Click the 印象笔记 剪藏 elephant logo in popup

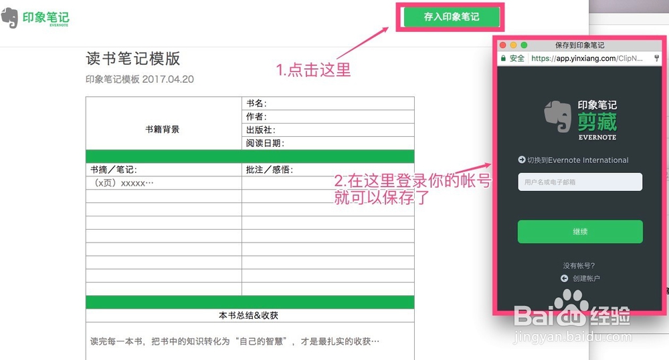[558, 117]
